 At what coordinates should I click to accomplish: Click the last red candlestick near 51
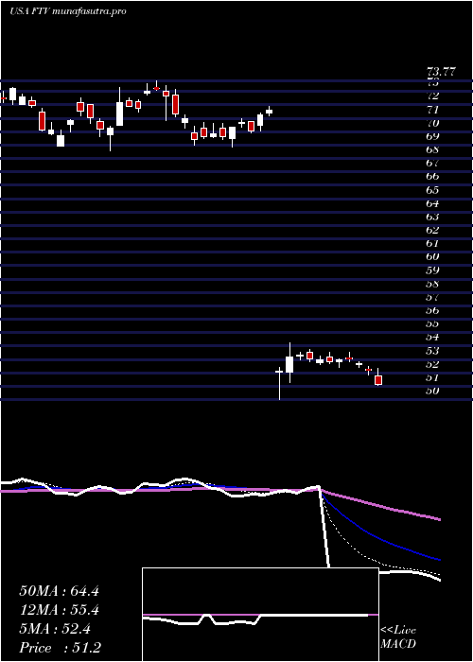tap(378, 379)
